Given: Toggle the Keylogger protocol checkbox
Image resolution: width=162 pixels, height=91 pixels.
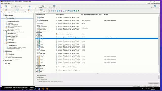Looking at the screenshot, I should (38, 54).
